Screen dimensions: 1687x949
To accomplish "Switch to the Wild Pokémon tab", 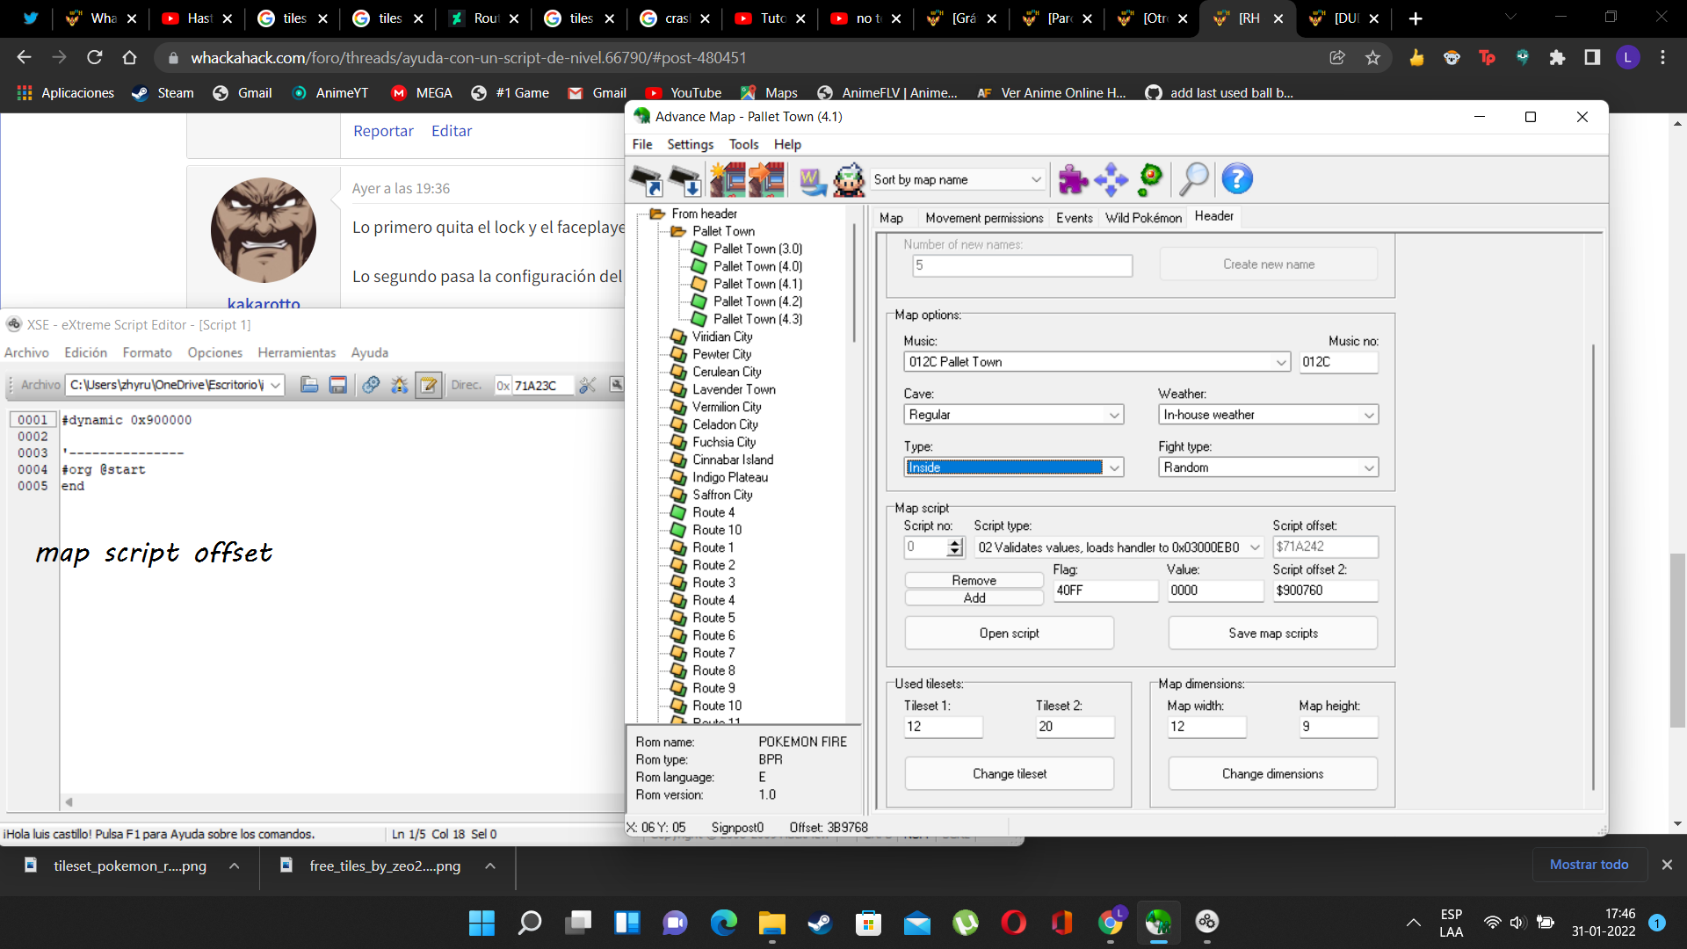I will (1143, 218).
